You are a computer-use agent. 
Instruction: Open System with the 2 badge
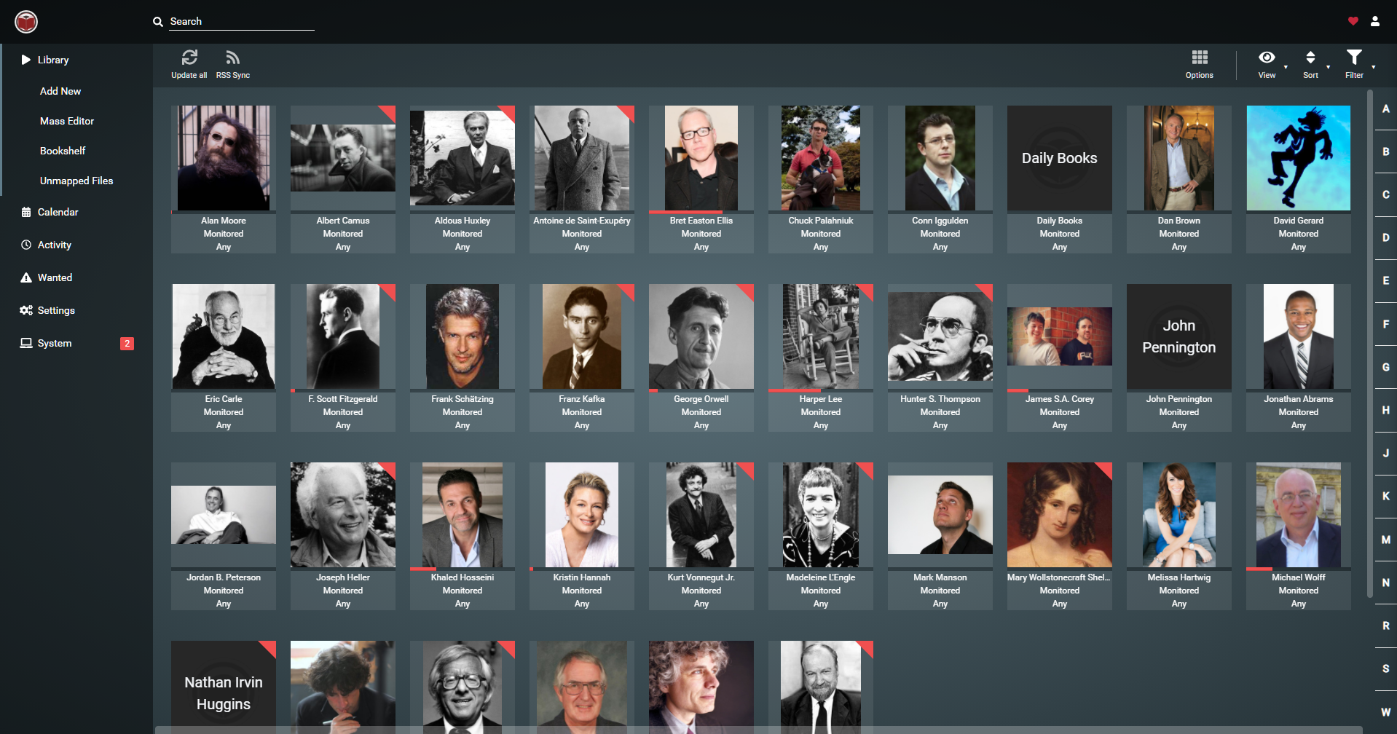click(x=55, y=343)
